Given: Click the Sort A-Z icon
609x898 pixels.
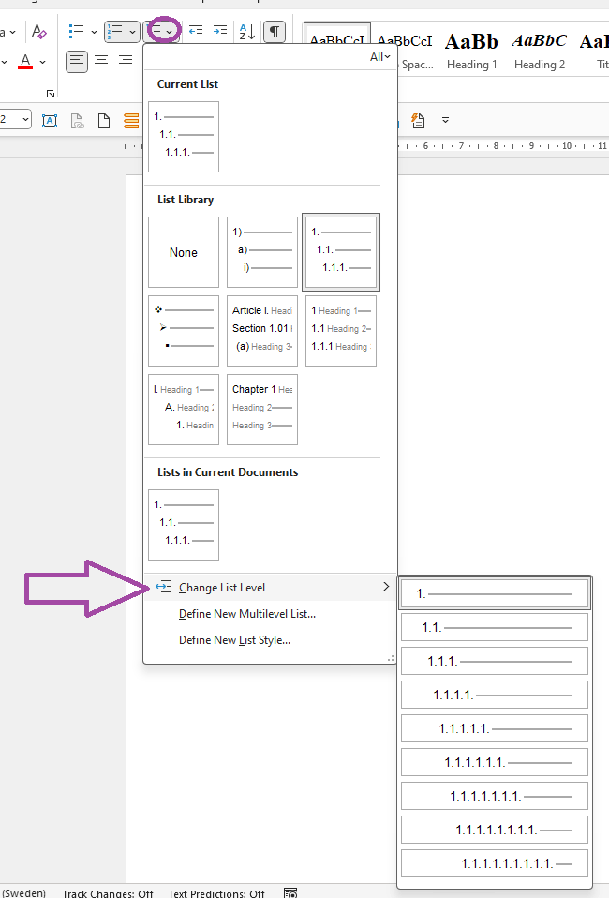Looking at the screenshot, I should click(246, 32).
